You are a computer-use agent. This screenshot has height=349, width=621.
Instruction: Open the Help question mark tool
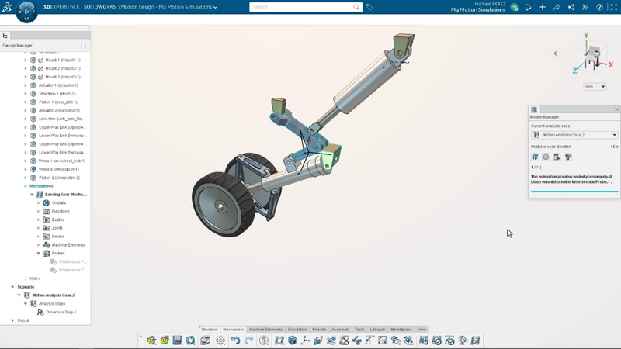click(x=264, y=340)
